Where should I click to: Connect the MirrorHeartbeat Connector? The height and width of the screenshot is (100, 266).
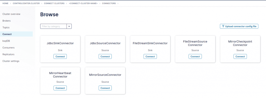[x=60, y=88]
